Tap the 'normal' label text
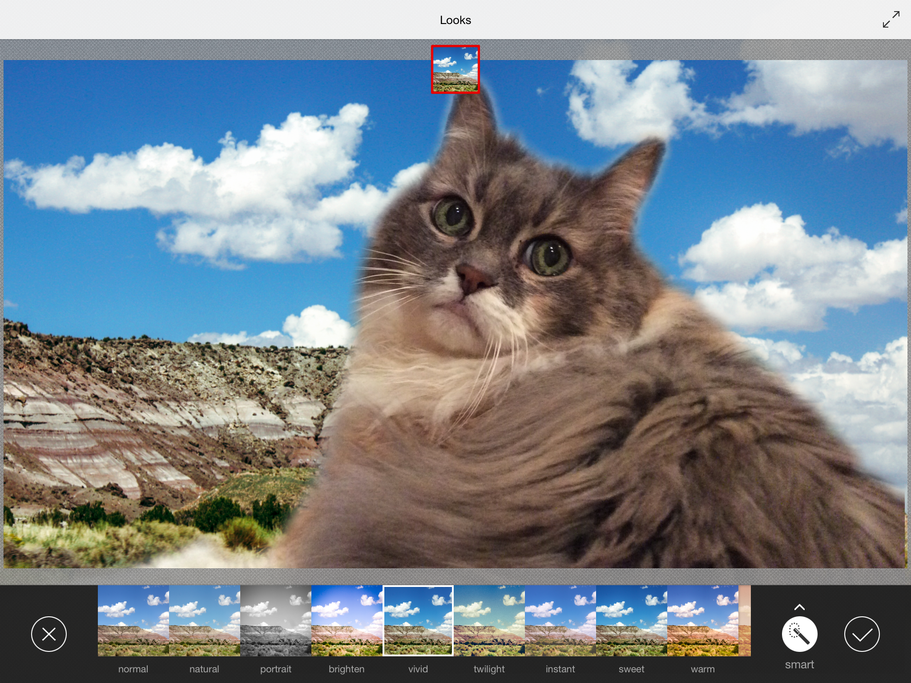The height and width of the screenshot is (683, 911). tap(133, 669)
